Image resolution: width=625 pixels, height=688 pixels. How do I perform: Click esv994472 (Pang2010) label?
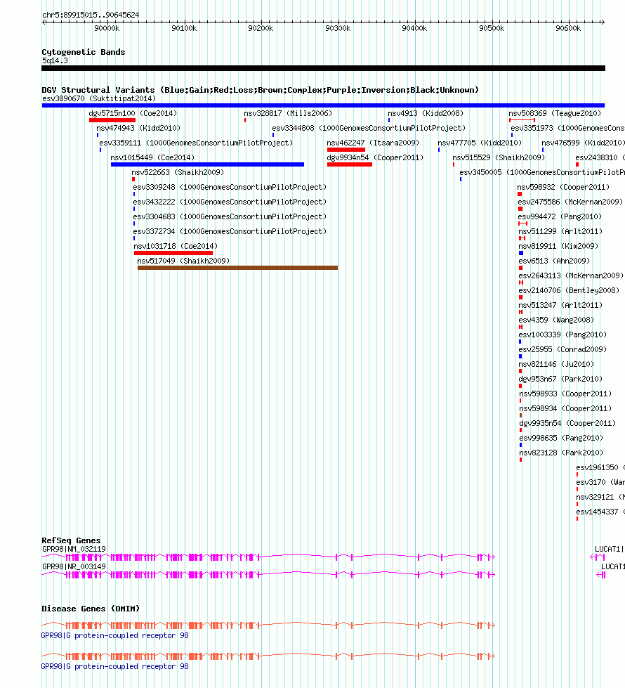click(x=560, y=216)
